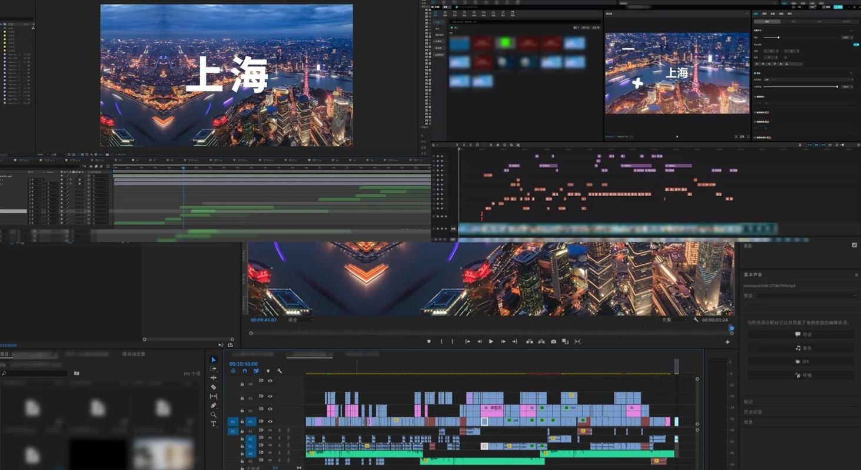Toggle the 投影 checkbox
This screenshot has height=470, width=861.
(855, 245)
